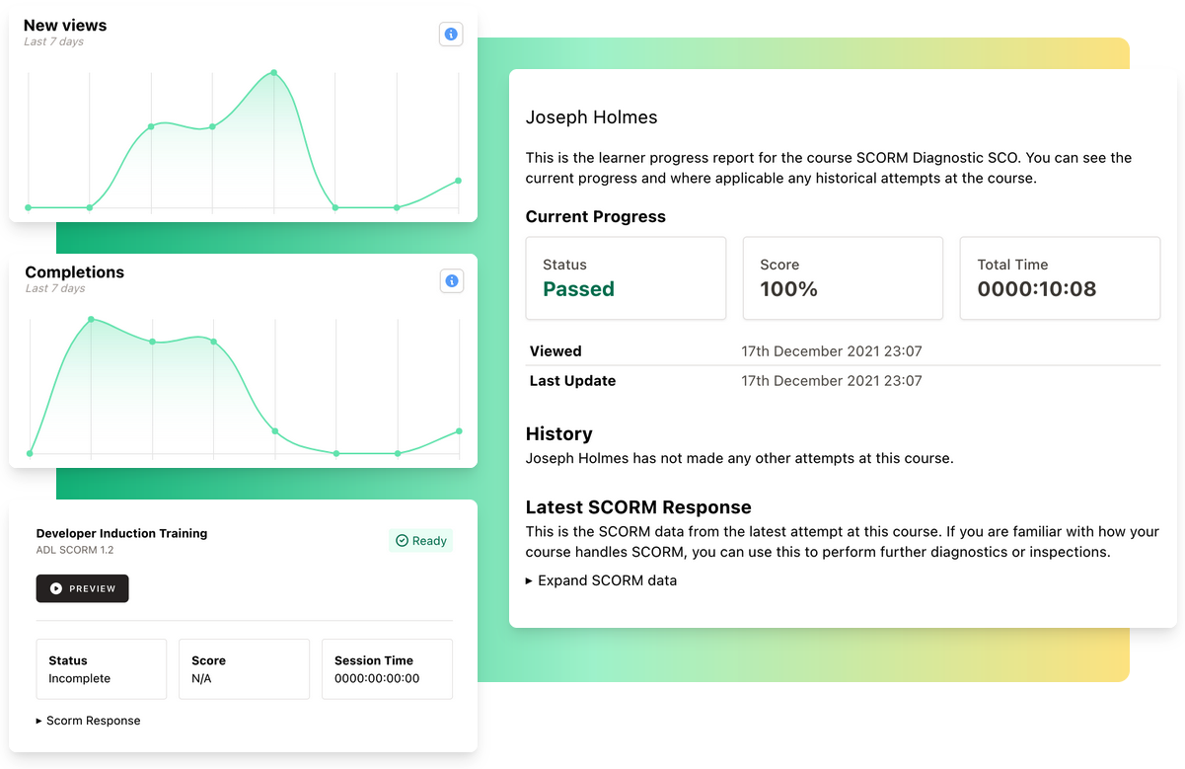Select the Total Time card
1185x769 pixels.
(x=1060, y=278)
